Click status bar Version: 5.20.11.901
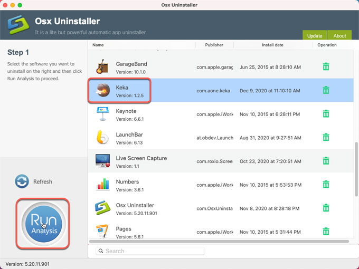The image size is (359, 269). [x=27, y=264]
